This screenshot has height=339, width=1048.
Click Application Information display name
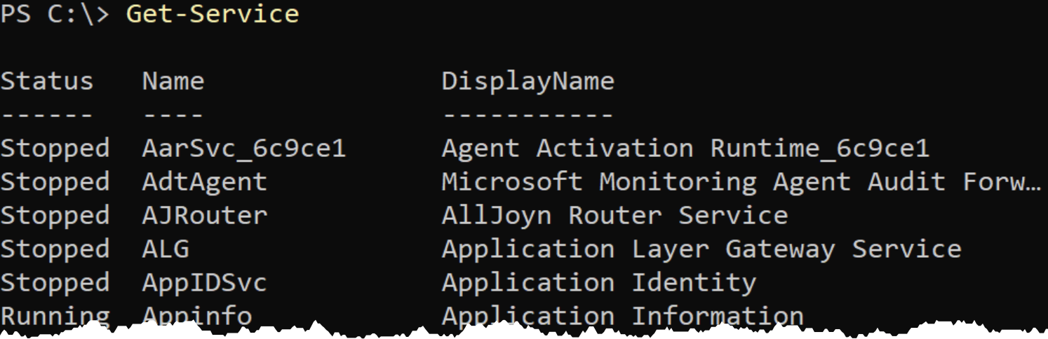pyautogui.click(x=623, y=317)
